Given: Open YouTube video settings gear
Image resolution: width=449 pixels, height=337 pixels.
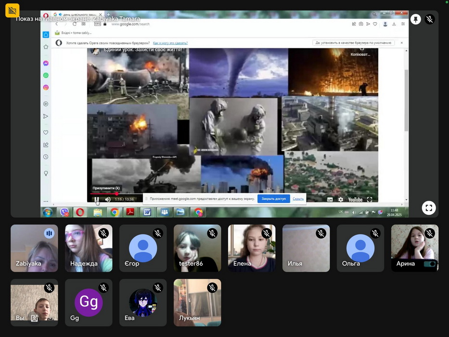Looking at the screenshot, I should click(341, 199).
